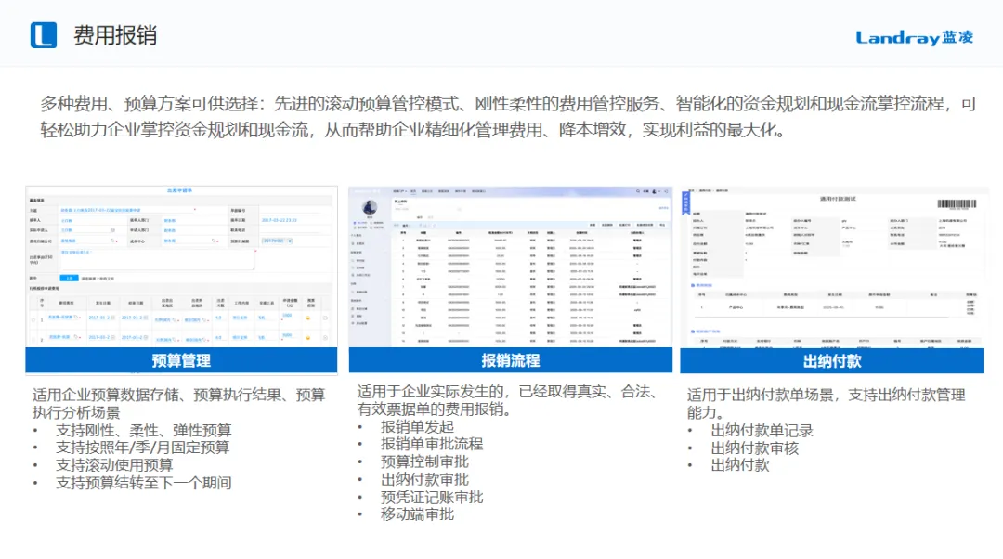Check the row 1 checkbox in expense table
The width and height of the screenshot is (1003, 559).
pyautogui.click(x=34, y=319)
